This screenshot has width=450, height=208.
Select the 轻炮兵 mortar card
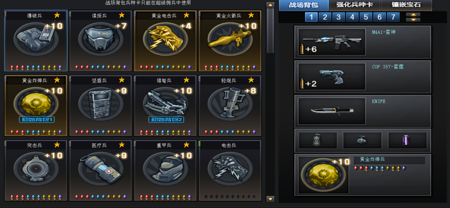tap(230, 105)
